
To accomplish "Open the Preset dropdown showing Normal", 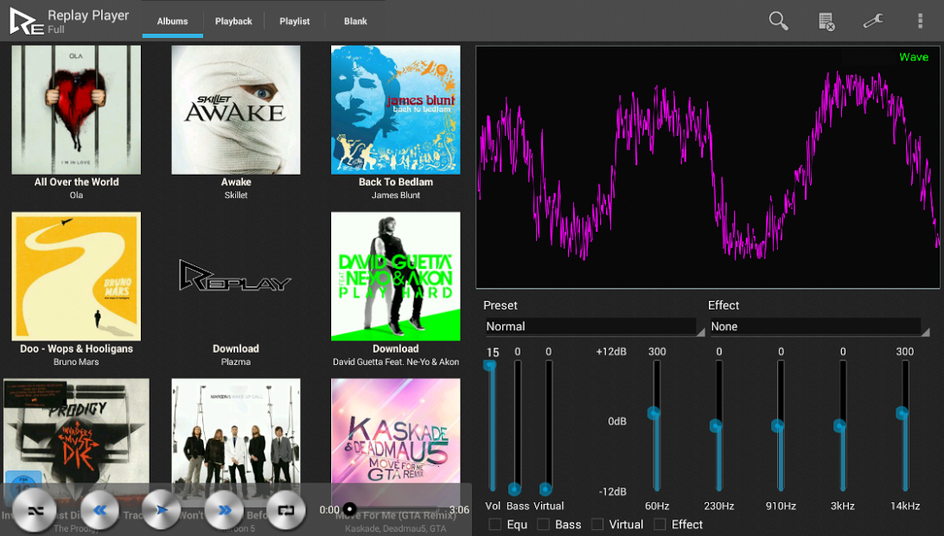I will tap(594, 327).
